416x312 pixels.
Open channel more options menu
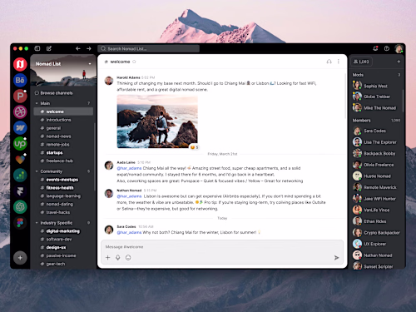pyautogui.click(x=339, y=62)
